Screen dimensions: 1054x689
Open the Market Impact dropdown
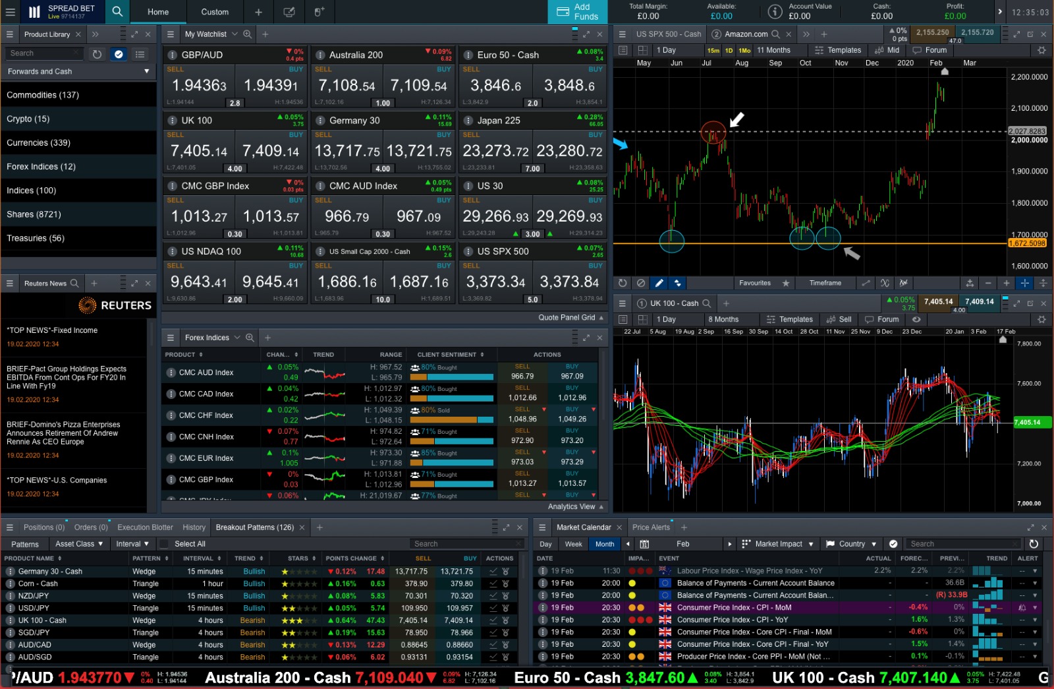pos(777,544)
